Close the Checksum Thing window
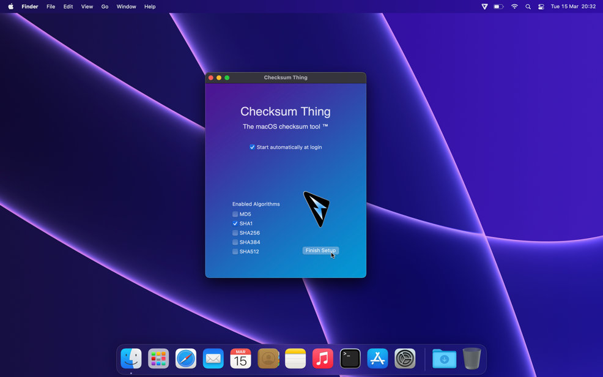The width and height of the screenshot is (603, 377). click(x=211, y=78)
